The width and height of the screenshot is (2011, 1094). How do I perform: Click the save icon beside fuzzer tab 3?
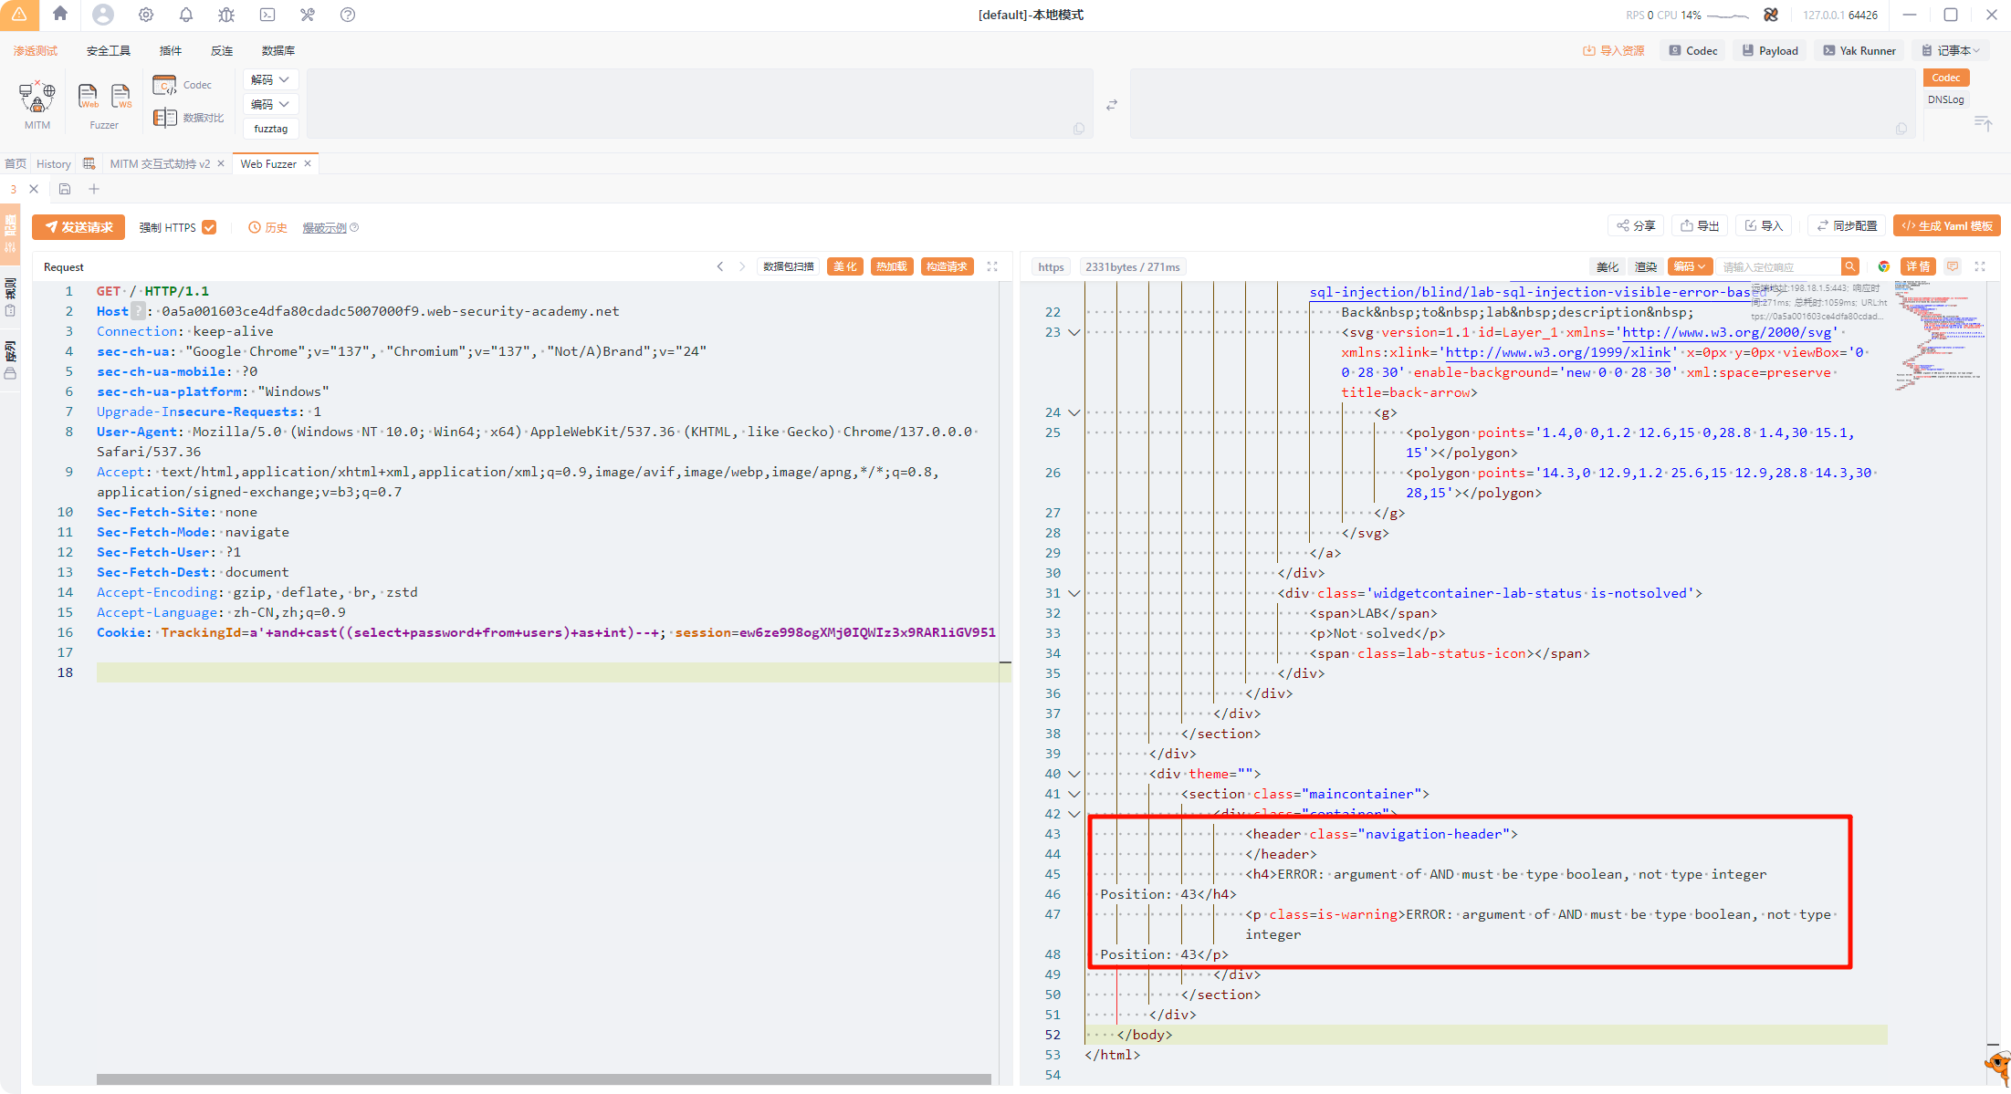(65, 189)
